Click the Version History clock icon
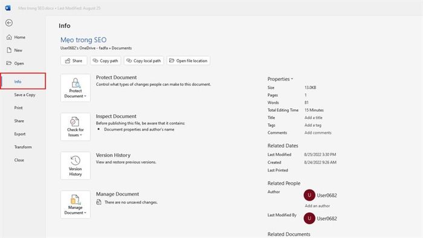Viewport: 423px width, 238px height. tap(76, 161)
